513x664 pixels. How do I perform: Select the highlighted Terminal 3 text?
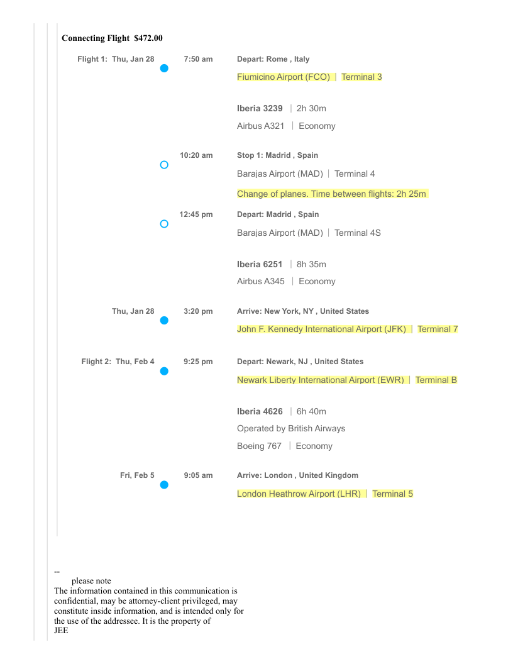coord(361,77)
